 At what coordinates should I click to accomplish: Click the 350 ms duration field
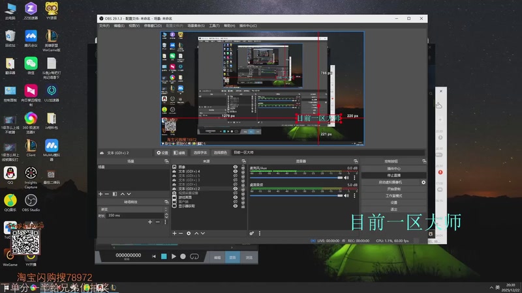point(135,216)
